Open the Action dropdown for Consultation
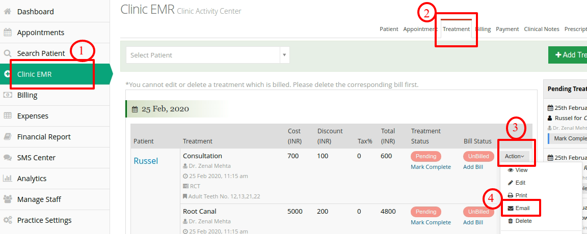The height and width of the screenshot is (234, 587). [x=514, y=156]
